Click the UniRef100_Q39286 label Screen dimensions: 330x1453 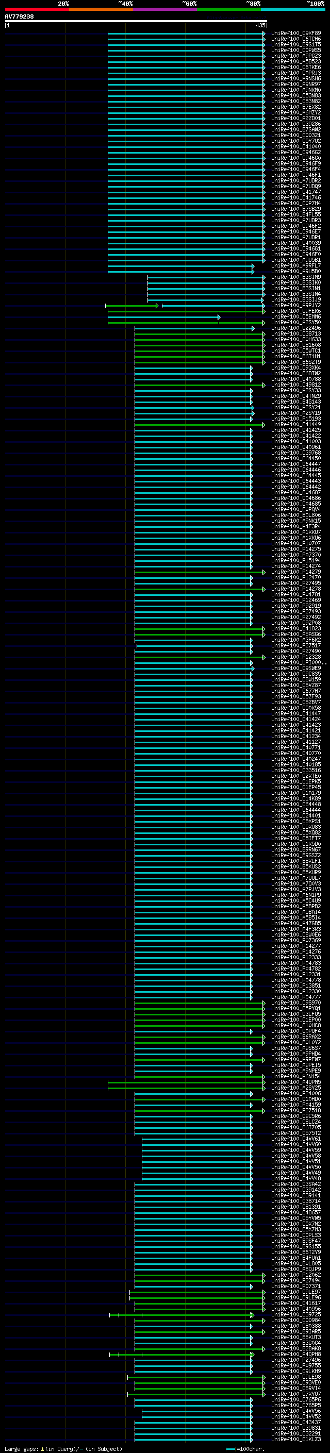295,124
